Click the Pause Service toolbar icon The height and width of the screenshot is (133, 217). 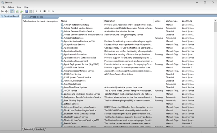click(49, 11)
